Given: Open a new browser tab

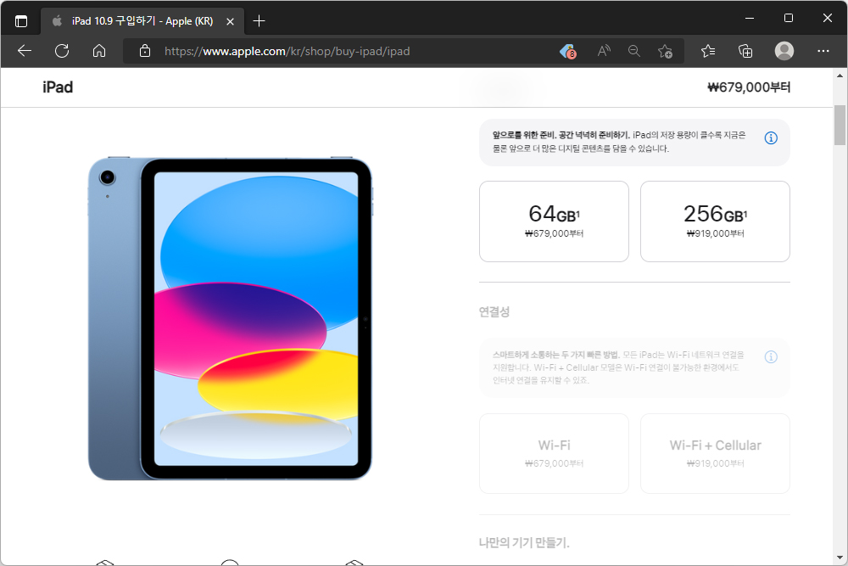Looking at the screenshot, I should click(259, 21).
